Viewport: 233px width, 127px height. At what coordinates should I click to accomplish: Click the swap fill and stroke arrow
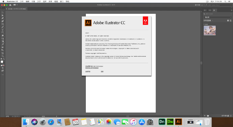[x=4, y=59]
